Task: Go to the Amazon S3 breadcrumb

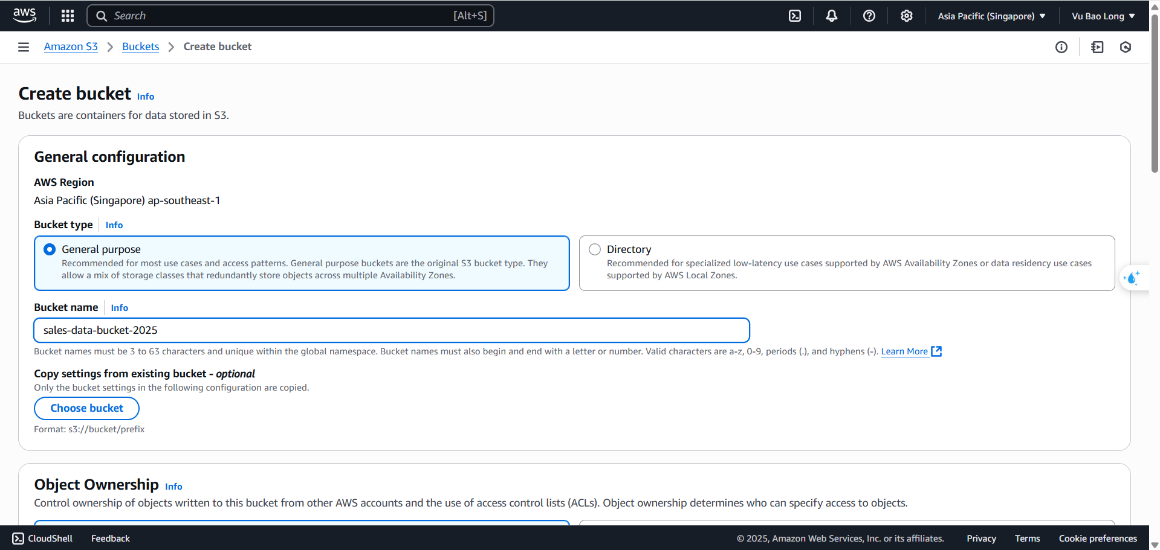Action: click(71, 46)
